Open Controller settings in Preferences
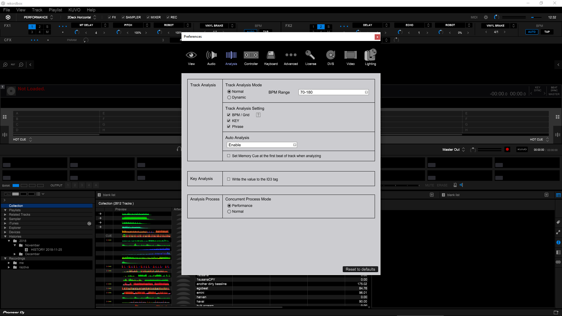The height and width of the screenshot is (316, 562). pyautogui.click(x=251, y=57)
